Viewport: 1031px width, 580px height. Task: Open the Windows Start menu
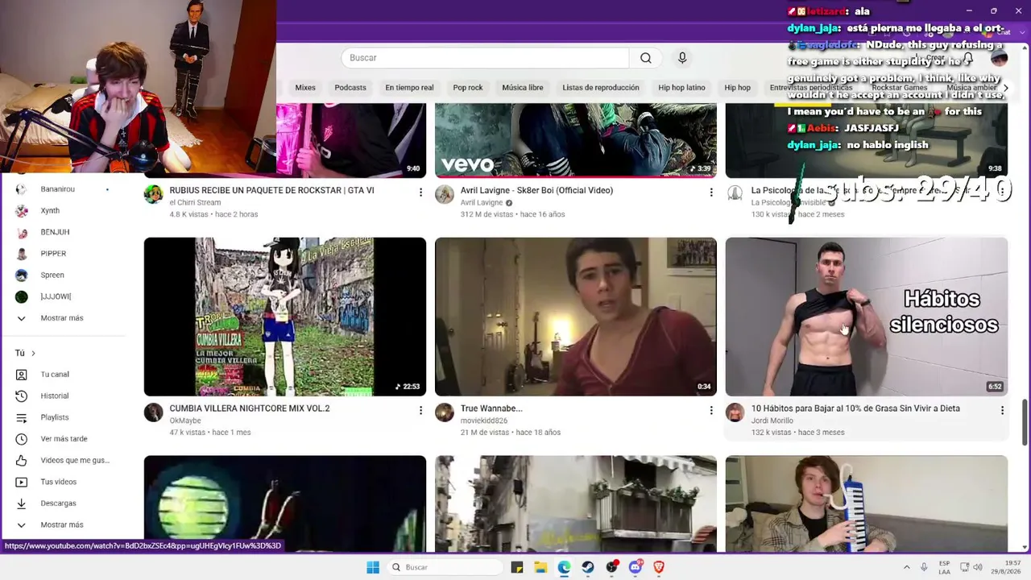coord(373,567)
